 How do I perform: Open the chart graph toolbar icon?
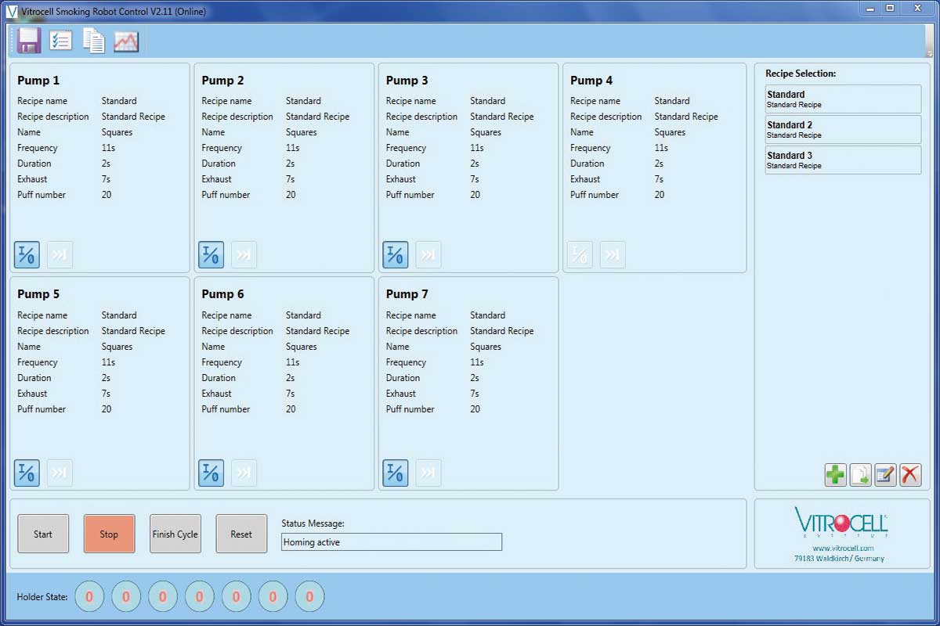(126, 41)
